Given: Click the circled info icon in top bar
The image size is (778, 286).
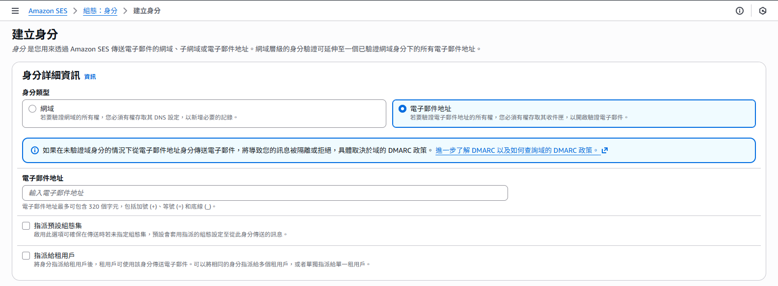Looking at the screenshot, I should point(739,11).
